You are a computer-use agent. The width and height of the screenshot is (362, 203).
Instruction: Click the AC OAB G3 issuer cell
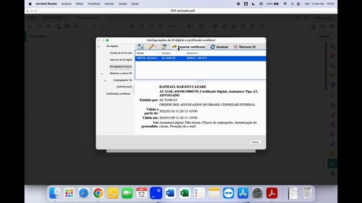pos(169,58)
